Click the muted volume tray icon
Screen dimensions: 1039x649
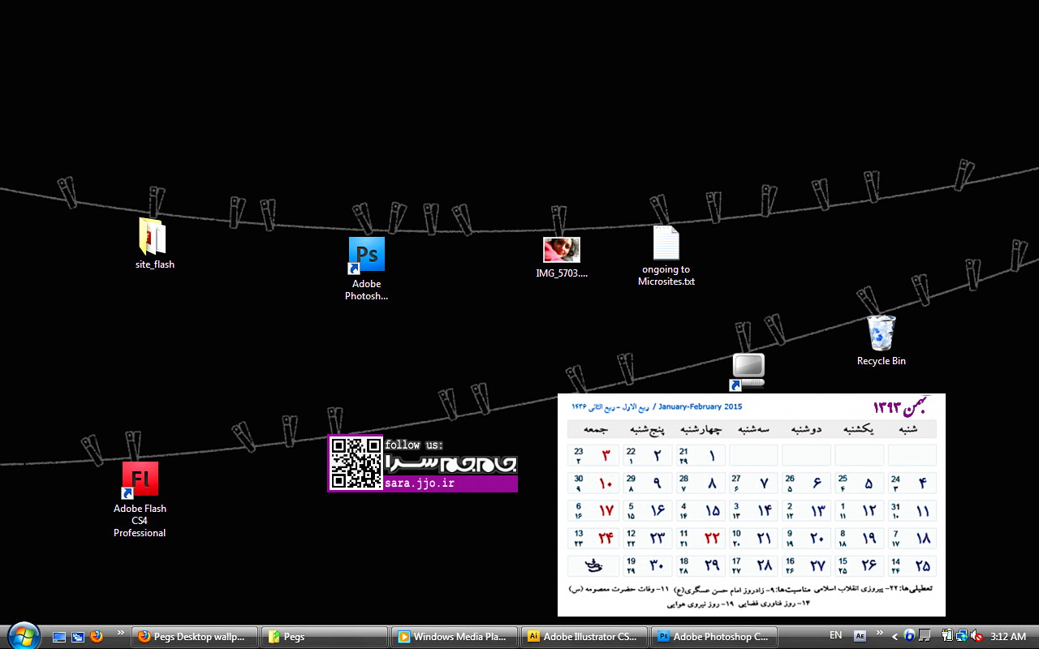coord(976,636)
